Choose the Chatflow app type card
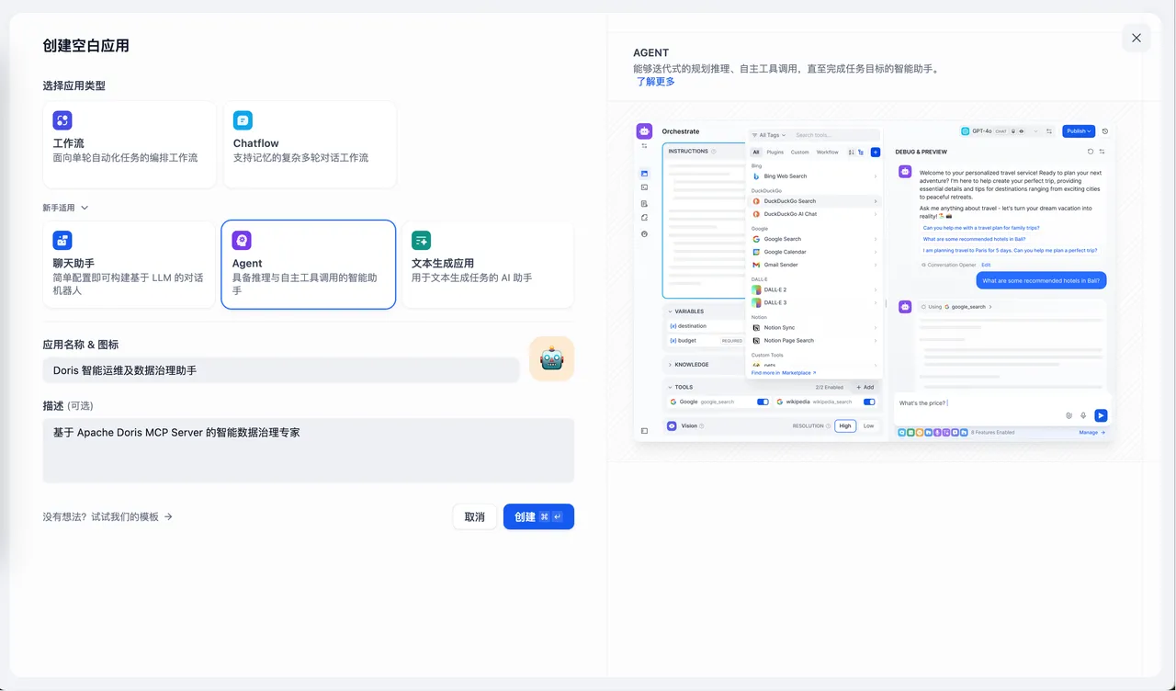This screenshot has width=1176, height=691. pos(310,144)
